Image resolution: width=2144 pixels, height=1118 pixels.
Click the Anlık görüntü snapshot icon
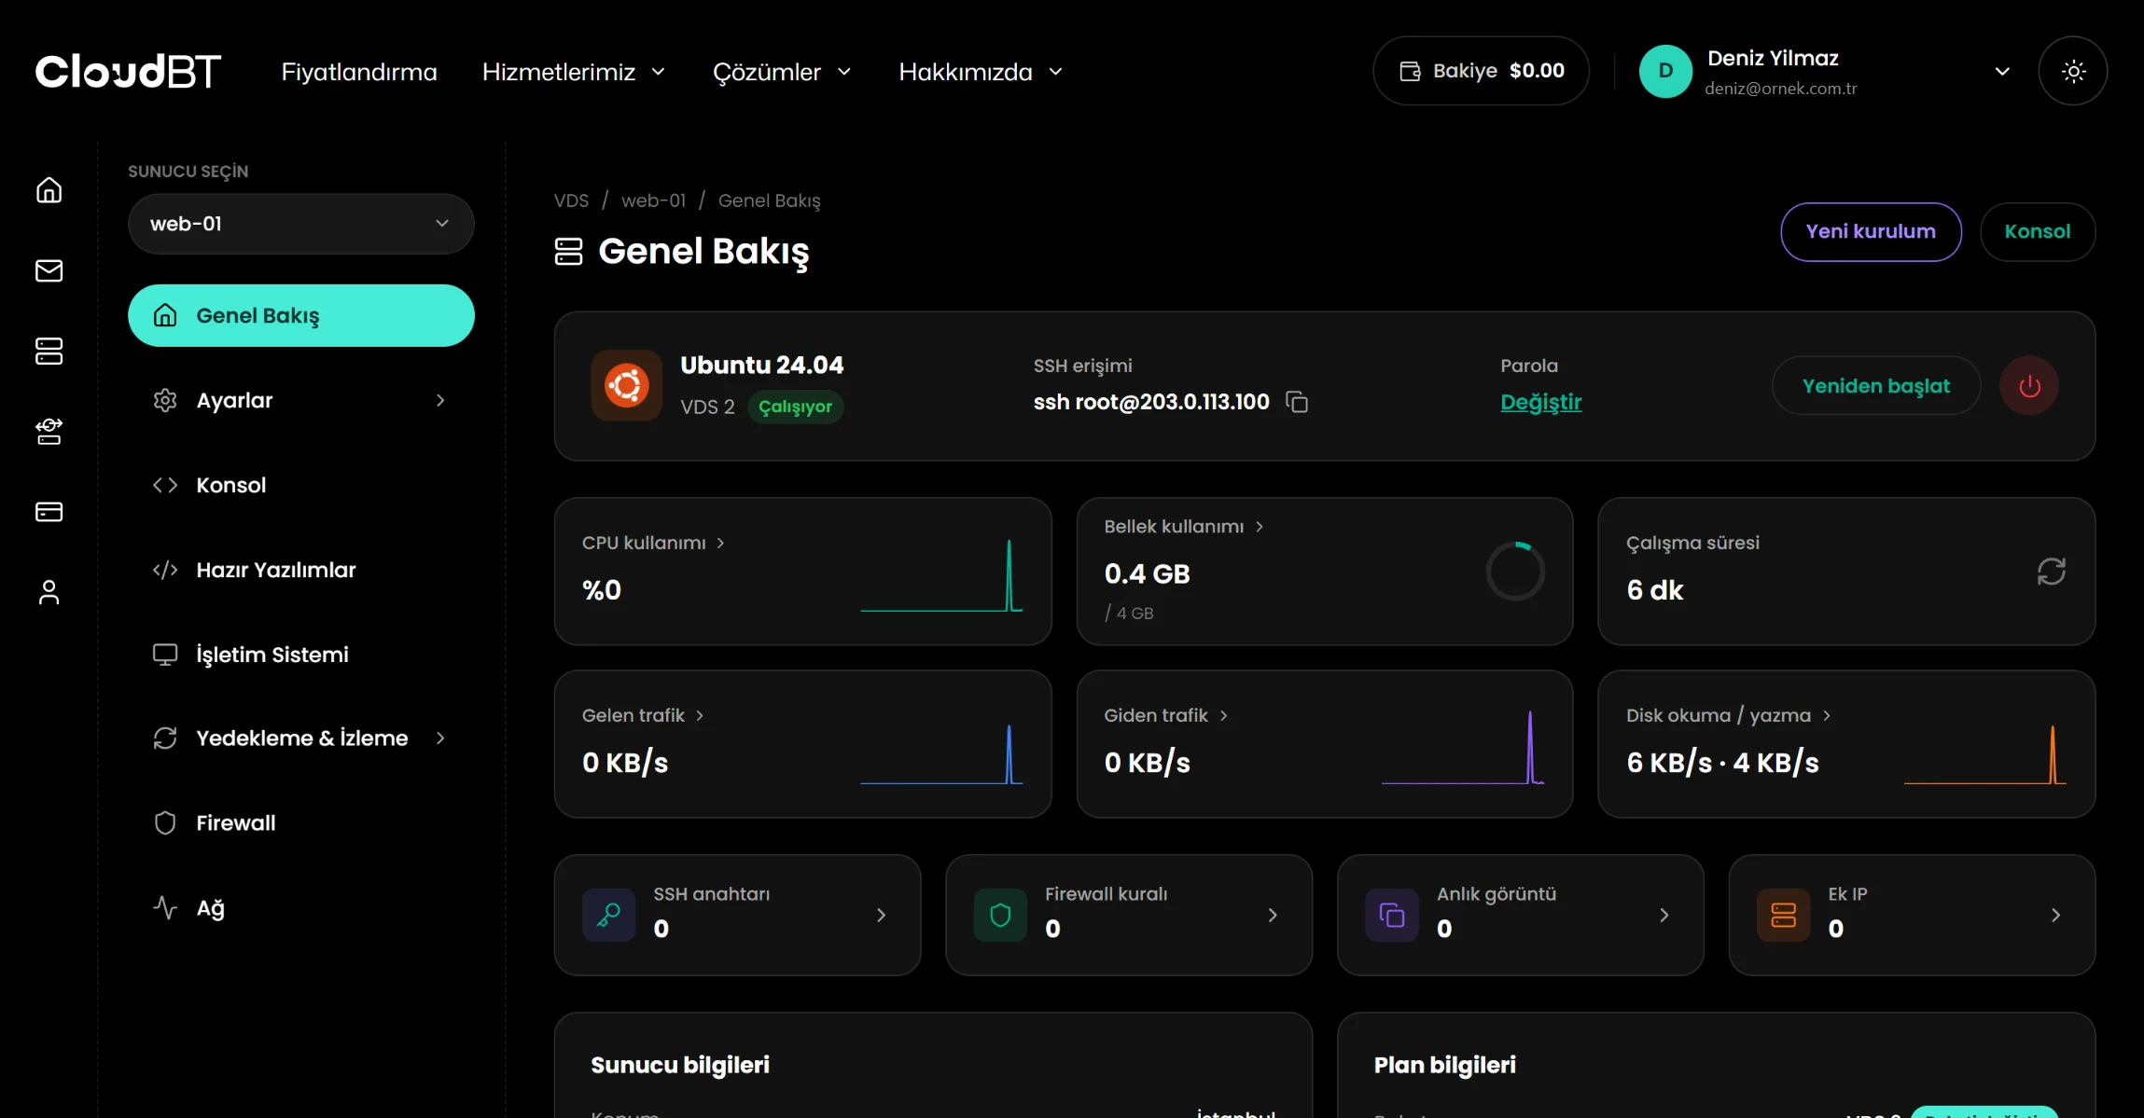[1392, 915]
